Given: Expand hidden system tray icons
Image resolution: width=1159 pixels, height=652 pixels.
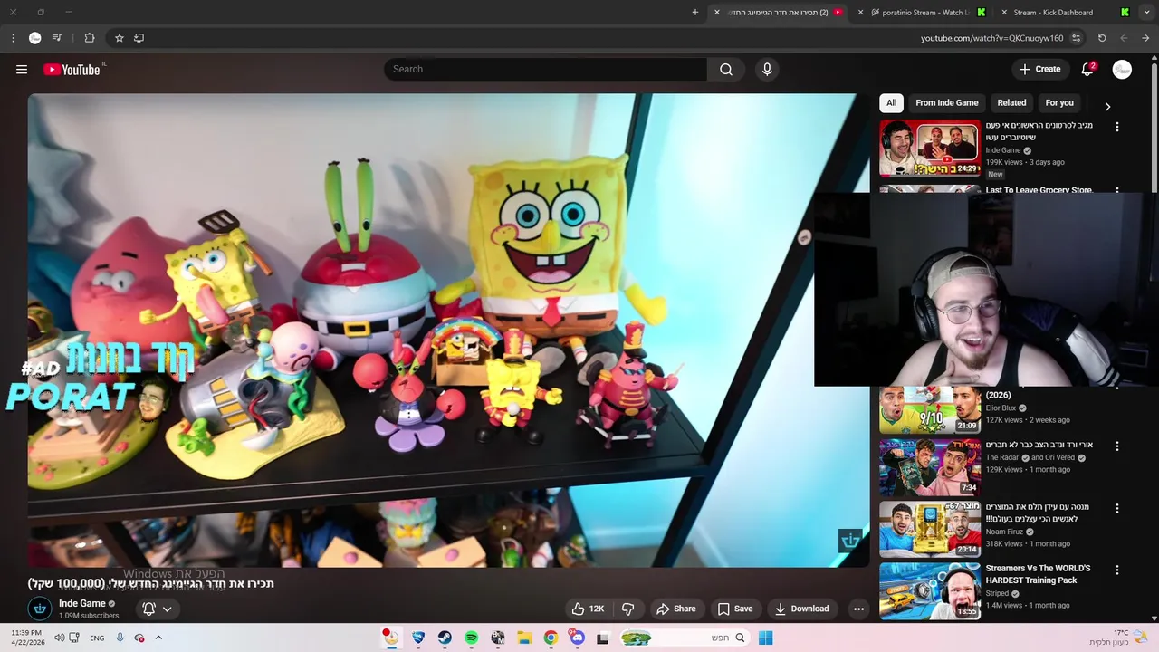Looking at the screenshot, I should coord(158,638).
